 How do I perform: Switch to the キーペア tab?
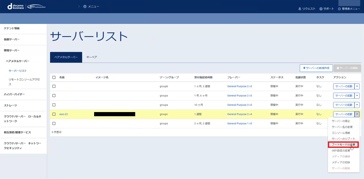(92, 57)
